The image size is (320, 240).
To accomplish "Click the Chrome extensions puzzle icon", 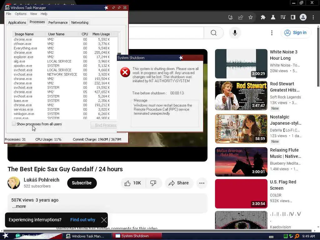I will (x=263, y=17).
